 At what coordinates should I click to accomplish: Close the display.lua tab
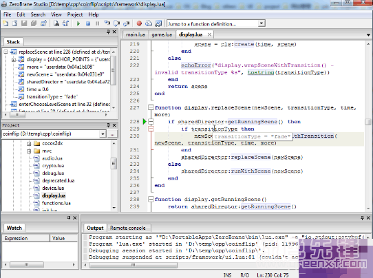click(x=209, y=34)
